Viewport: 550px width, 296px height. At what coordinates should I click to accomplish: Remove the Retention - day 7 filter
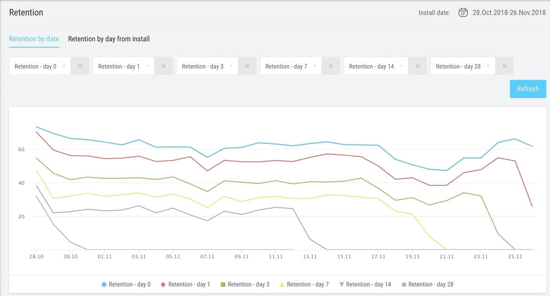[x=331, y=66]
